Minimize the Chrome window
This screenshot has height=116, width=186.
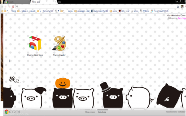point(177,1)
